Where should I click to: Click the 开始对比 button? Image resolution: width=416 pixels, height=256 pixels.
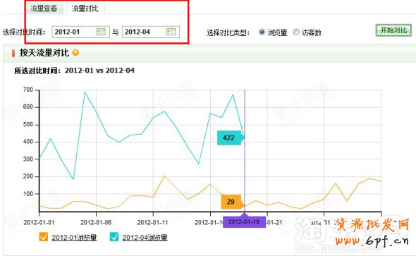(x=393, y=30)
